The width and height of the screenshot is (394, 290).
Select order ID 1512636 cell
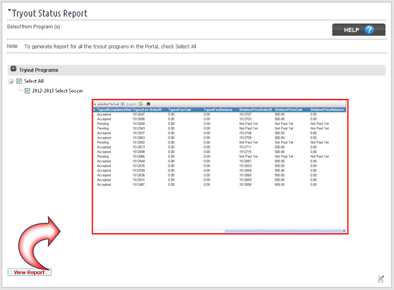pyautogui.click(x=138, y=175)
